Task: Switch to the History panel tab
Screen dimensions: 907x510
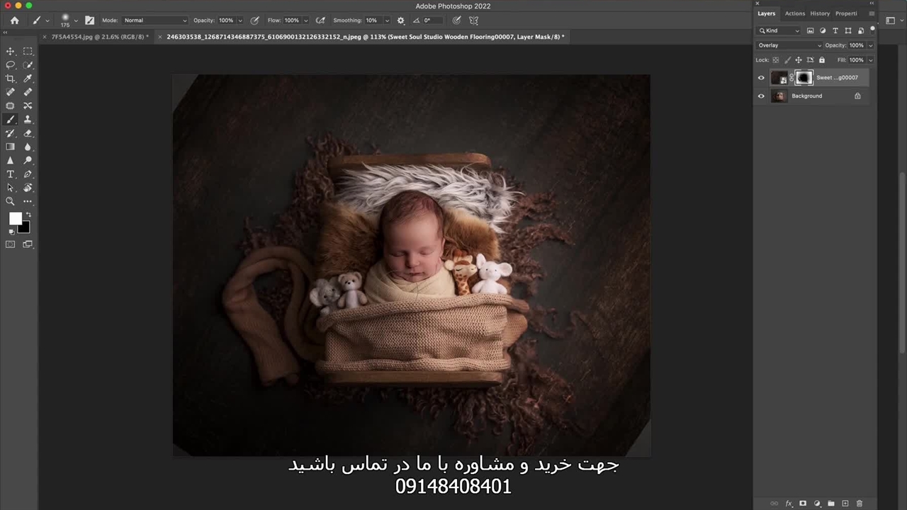Action: click(x=819, y=13)
